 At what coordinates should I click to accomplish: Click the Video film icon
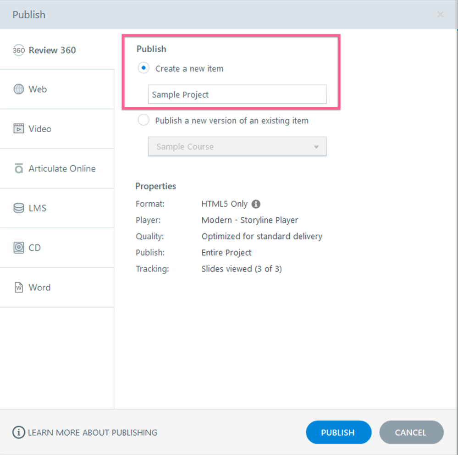click(18, 129)
